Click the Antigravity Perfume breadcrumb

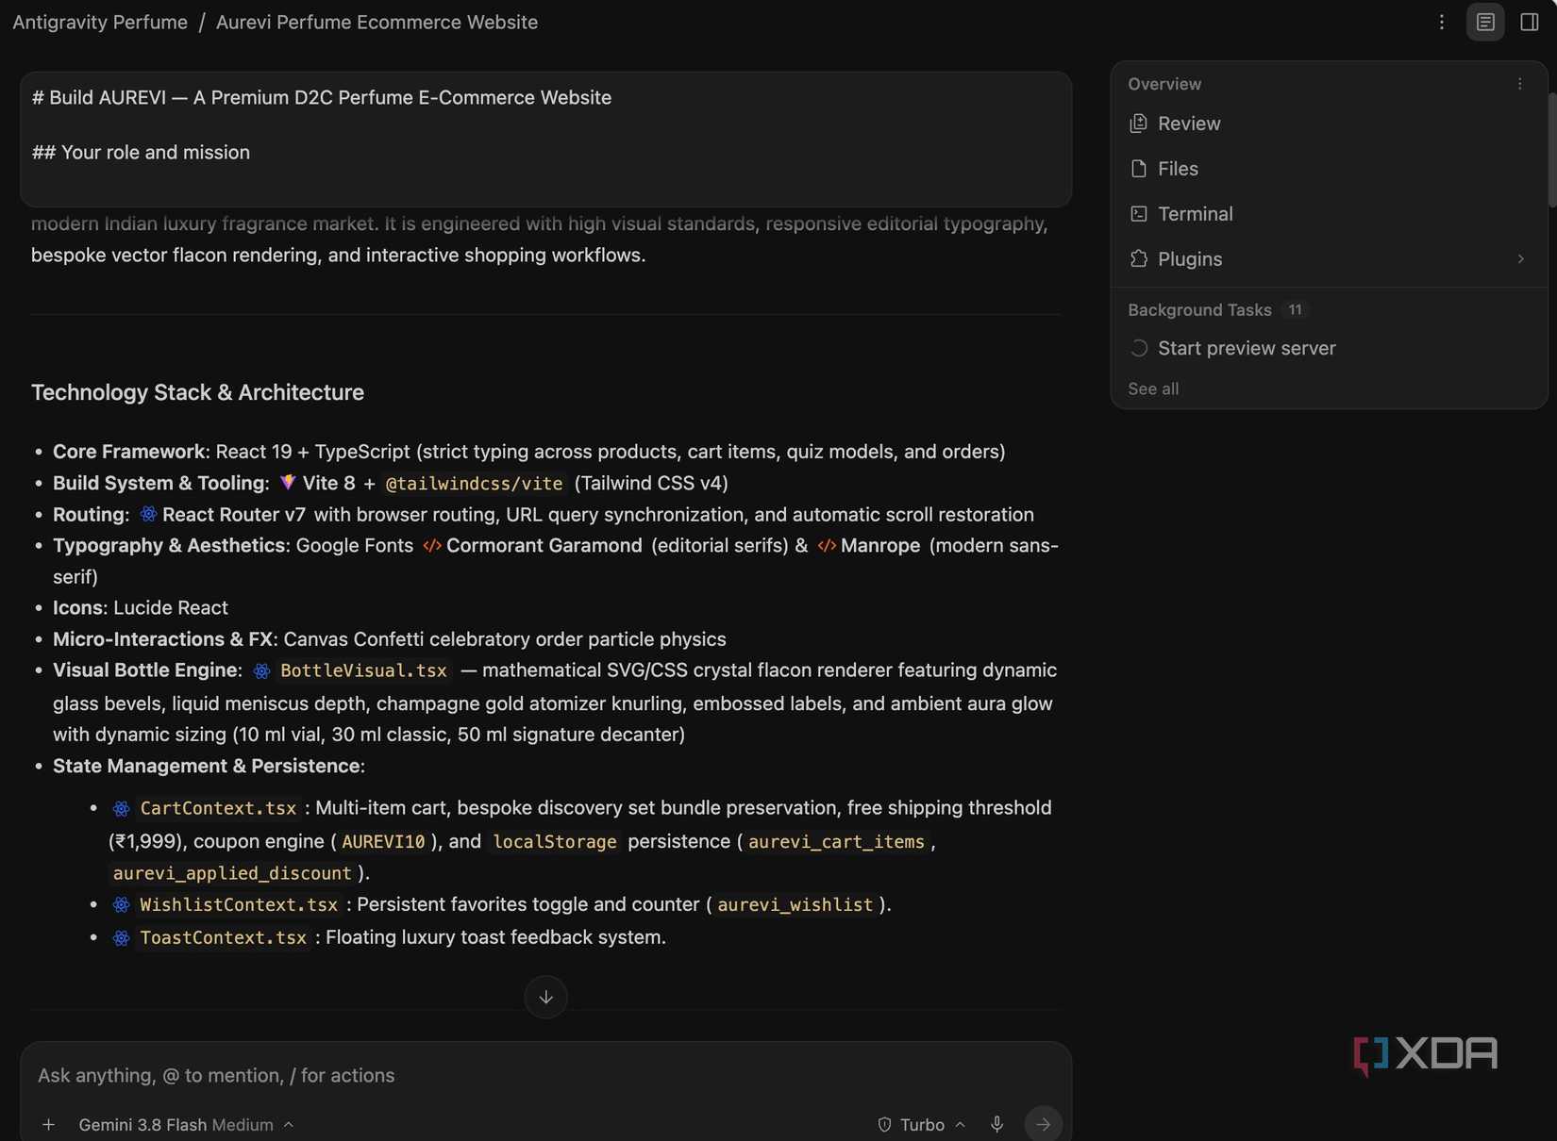(100, 22)
